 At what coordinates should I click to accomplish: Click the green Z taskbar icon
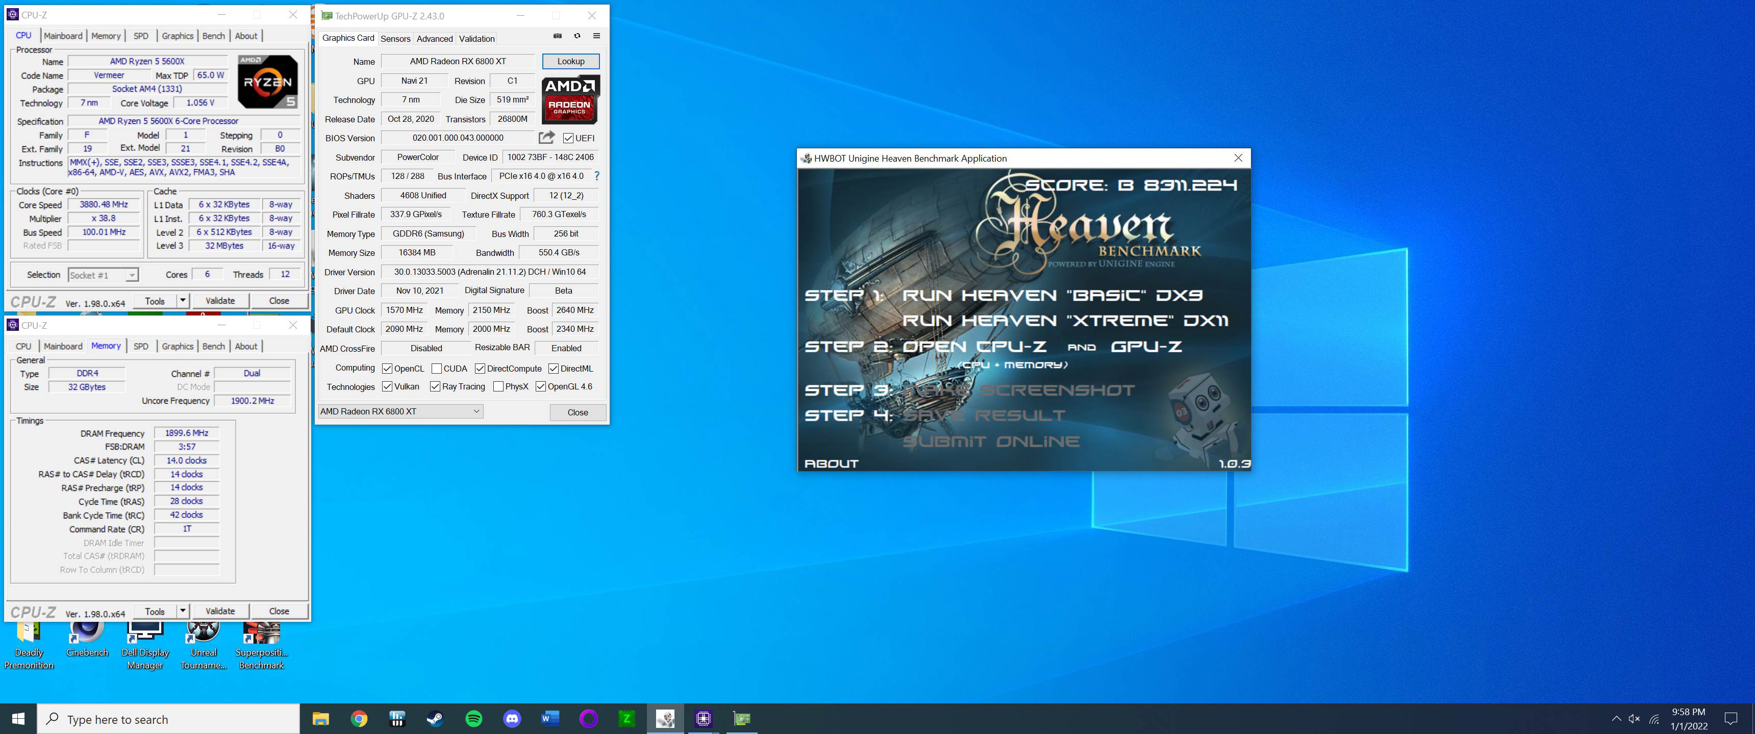[627, 718]
